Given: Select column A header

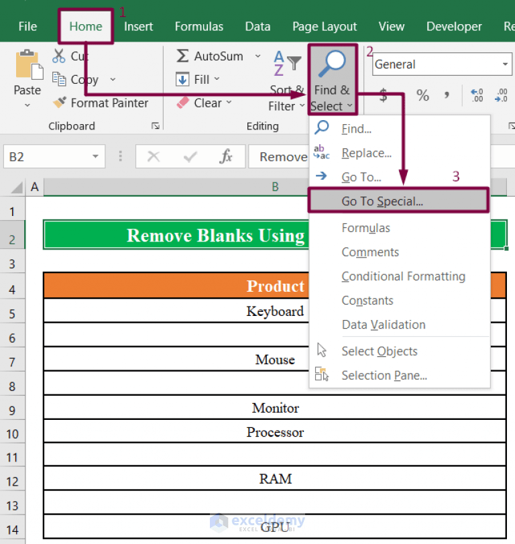Looking at the screenshot, I should click(x=35, y=187).
